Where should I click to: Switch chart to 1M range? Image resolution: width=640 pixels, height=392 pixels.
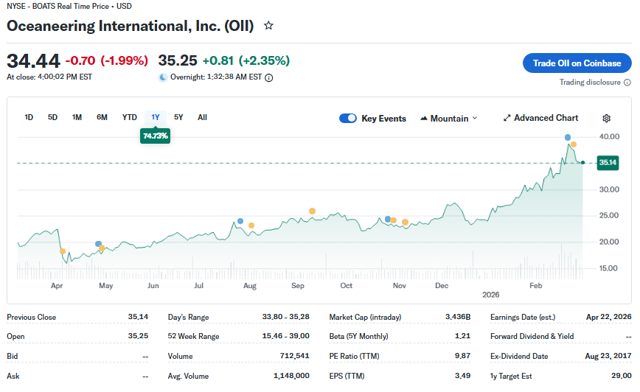[77, 117]
